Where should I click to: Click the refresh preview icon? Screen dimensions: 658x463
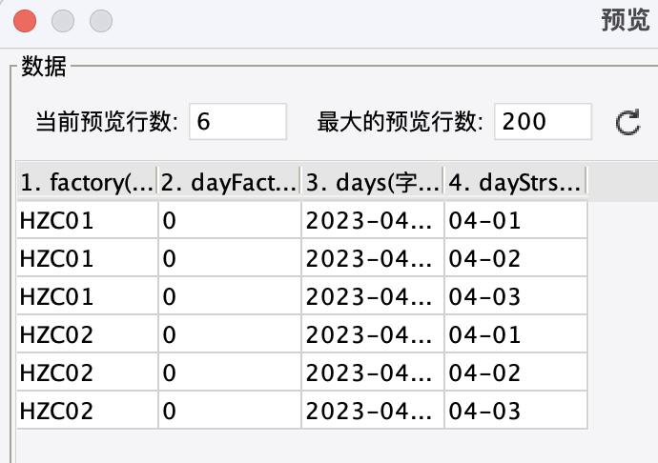(627, 122)
